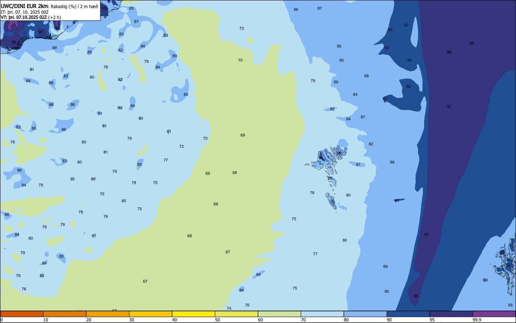The width and height of the screenshot is (516, 323).
Task: Click the map humidity value '74'
Action: click(229, 309)
